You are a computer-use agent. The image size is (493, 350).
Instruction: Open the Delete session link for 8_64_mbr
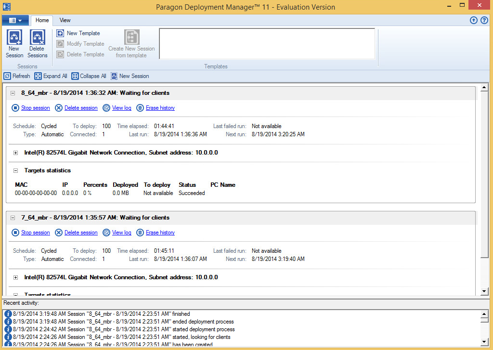point(81,108)
